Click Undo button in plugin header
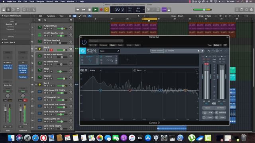 tap(129, 45)
